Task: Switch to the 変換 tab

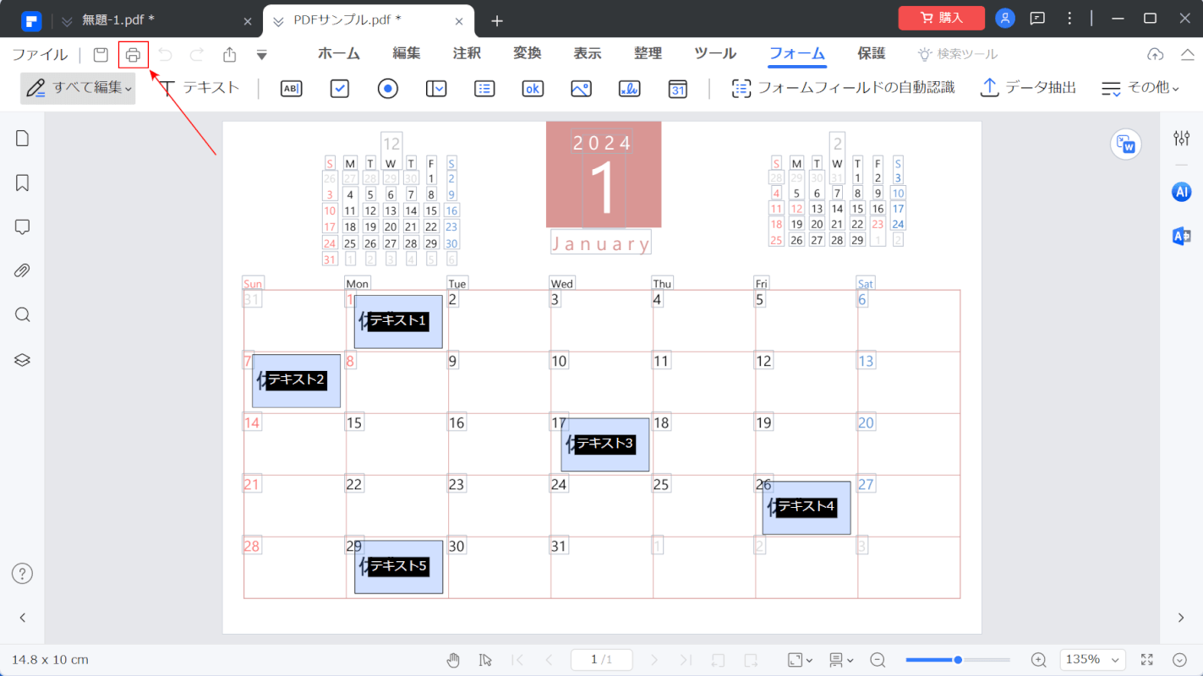Action: pos(528,53)
